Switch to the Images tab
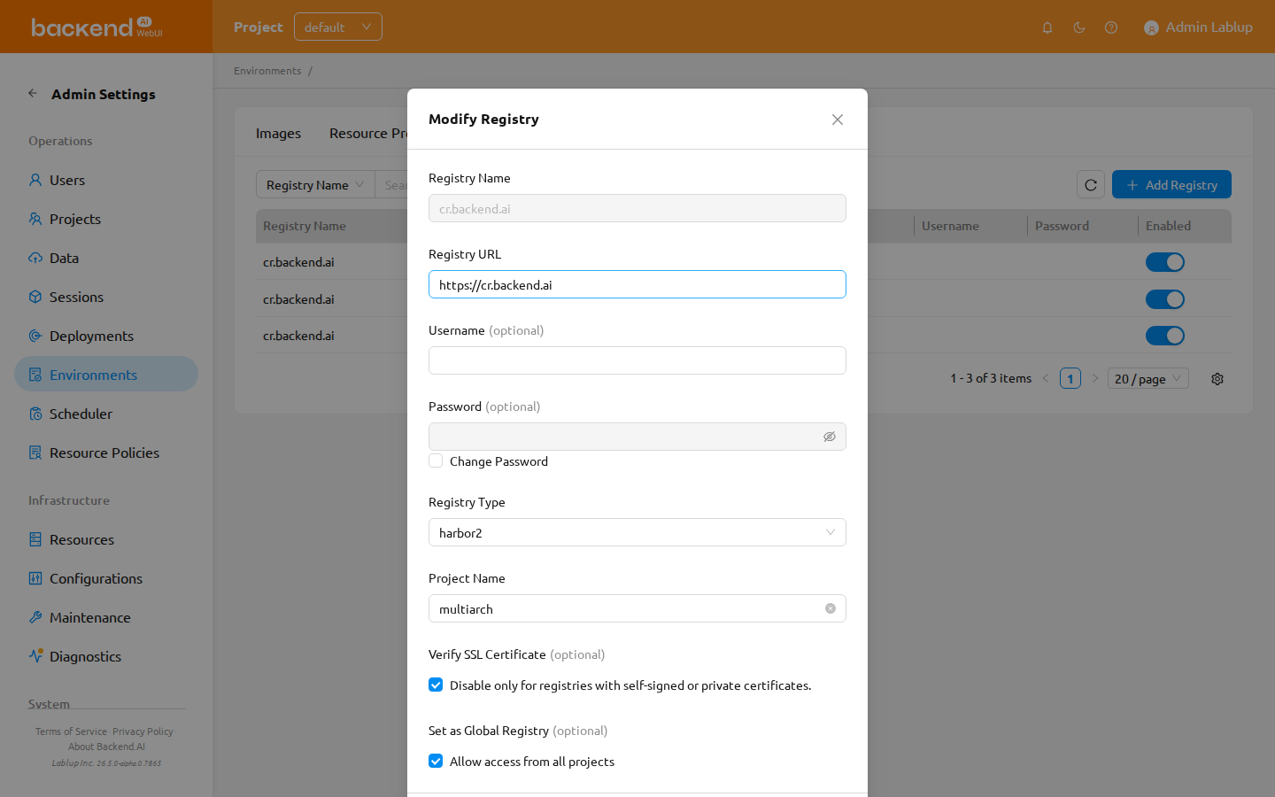Screen dimensions: 1275x797 [278, 133]
